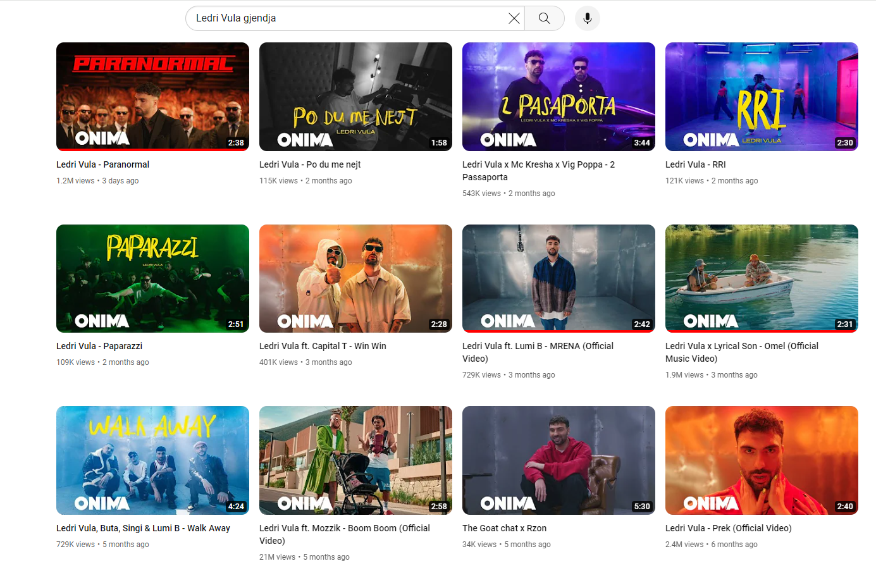Open the Win Win video thumbnail
The image size is (876, 573).
tap(355, 278)
